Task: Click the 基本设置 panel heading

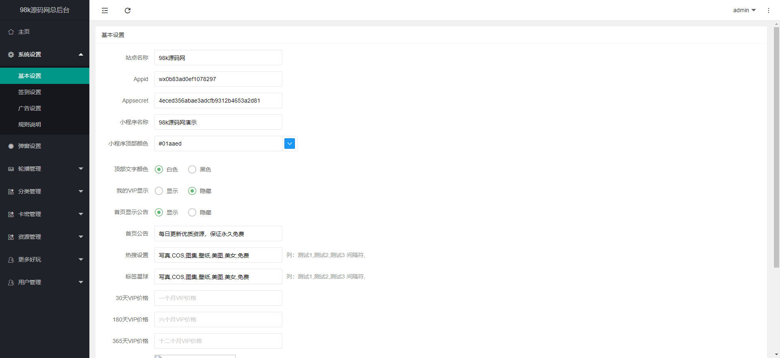Action: (x=113, y=35)
